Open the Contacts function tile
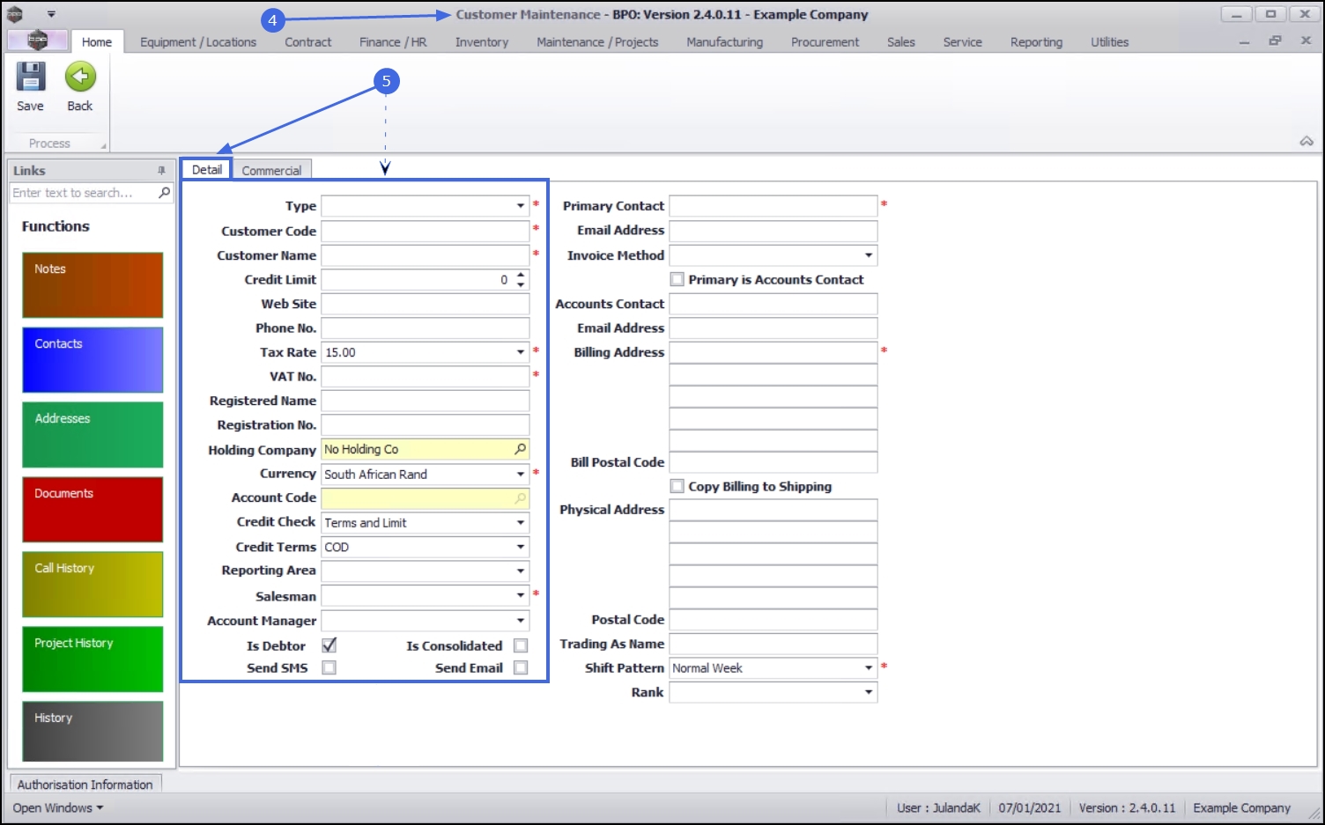Screen dimensions: 1325x825 tap(93, 360)
